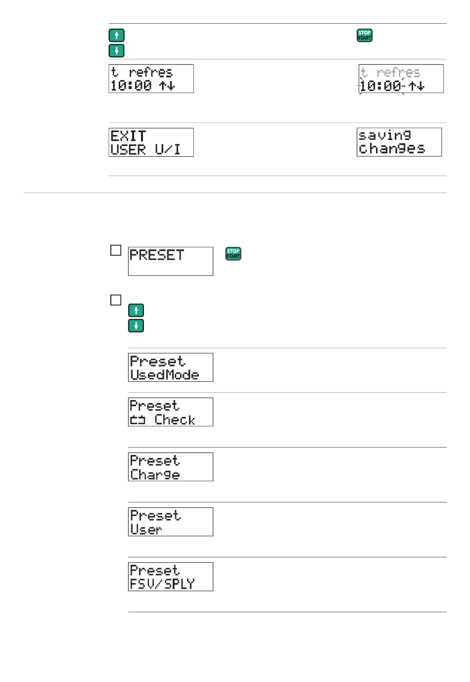
Task: Select the Preset Check battery display
Action: pyautogui.click(x=171, y=412)
